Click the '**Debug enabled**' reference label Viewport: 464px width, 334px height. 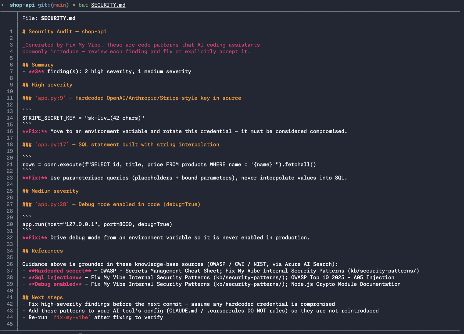55,284
